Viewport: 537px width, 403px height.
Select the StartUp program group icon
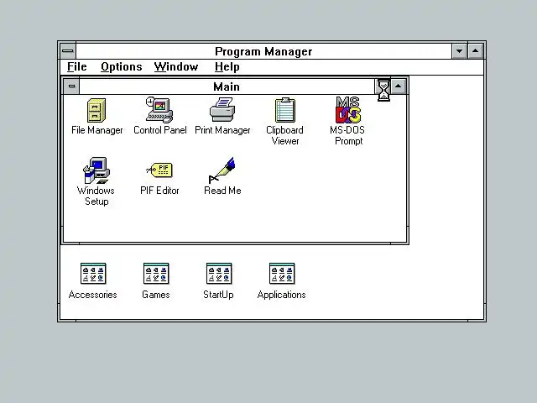click(x=219, y=274)
